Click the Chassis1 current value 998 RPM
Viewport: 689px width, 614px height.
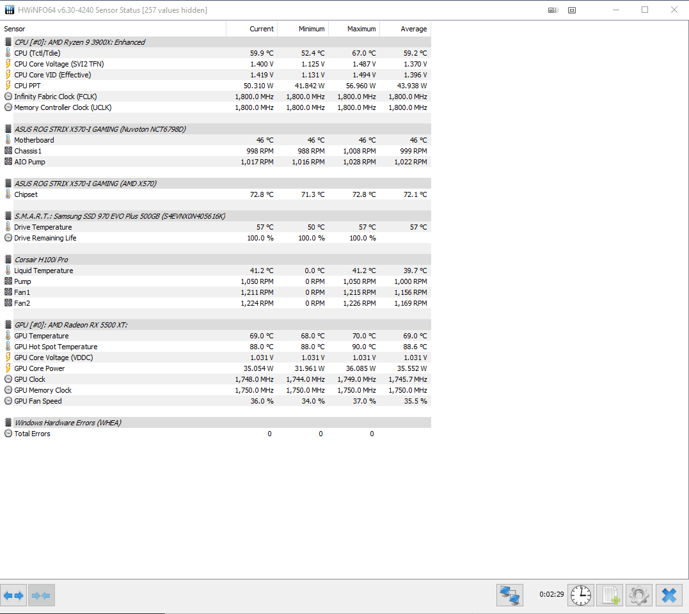[260, 151]
